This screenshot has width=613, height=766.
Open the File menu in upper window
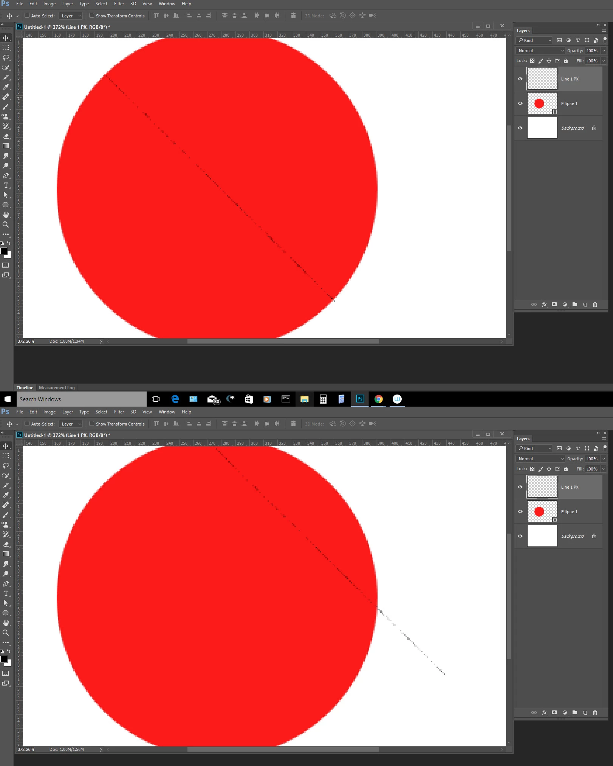(x=20, y=4)
